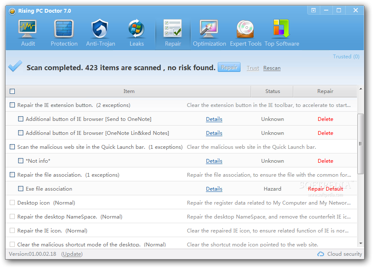Delete the Send to OneNote IE button
Screen dimensions: 373x268
coord(325,119)
